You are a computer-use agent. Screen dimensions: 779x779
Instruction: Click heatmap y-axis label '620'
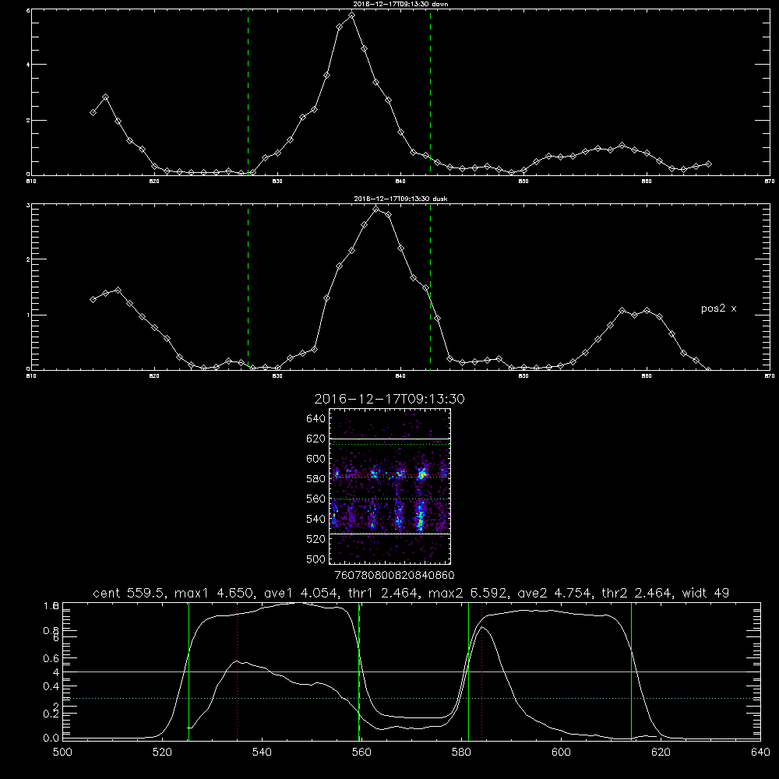pos(316,439)
